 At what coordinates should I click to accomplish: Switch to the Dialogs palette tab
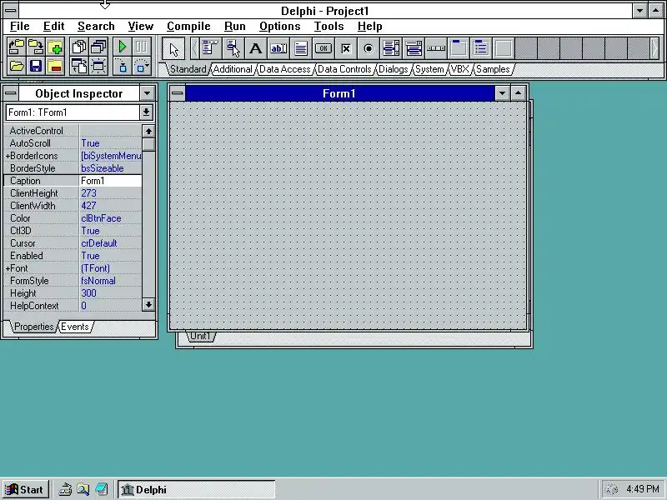pyautogui.click(x=393, y=69)
